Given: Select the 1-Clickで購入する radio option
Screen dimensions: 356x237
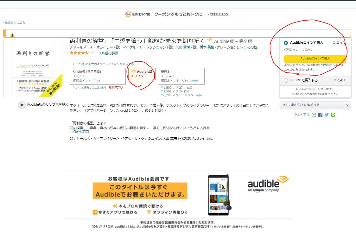Looking at the screenshot, I should (286, 80).
